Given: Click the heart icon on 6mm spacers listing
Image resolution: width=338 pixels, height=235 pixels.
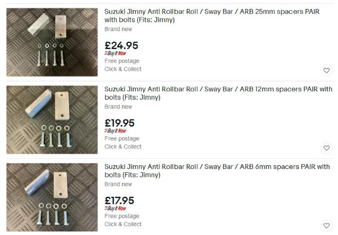Looking at the screenshot, I should coord(326,226).
